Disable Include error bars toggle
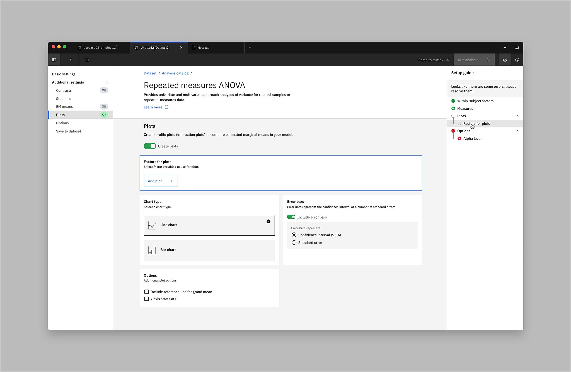 (291, 217)
